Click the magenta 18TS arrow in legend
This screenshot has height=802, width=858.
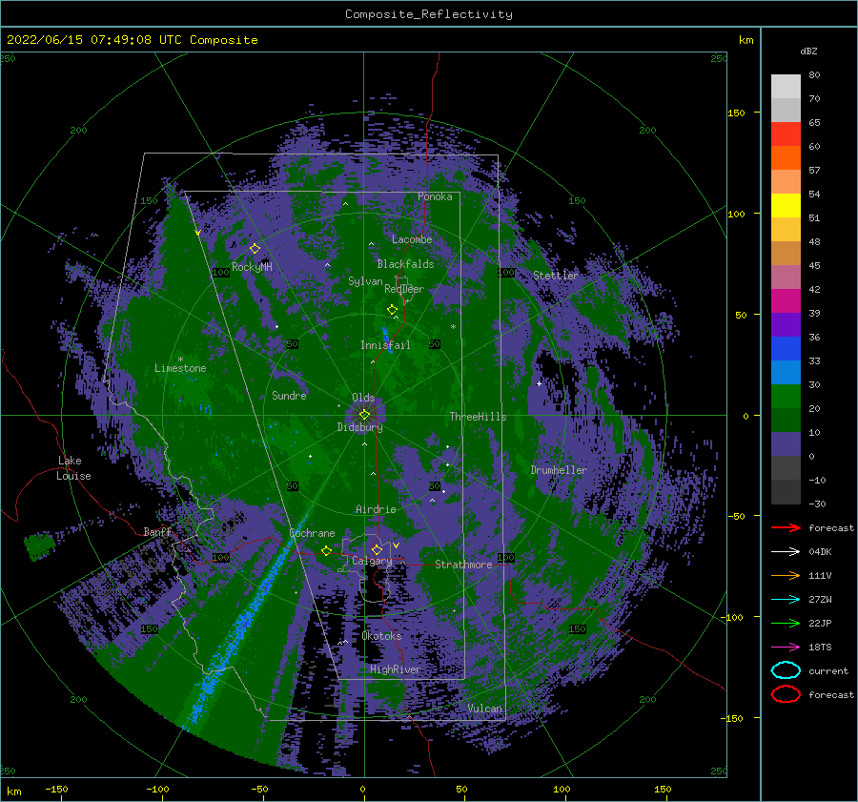[786, 648]
